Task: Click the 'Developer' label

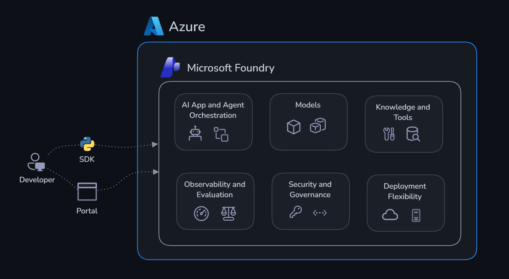Action: [37, 180]
